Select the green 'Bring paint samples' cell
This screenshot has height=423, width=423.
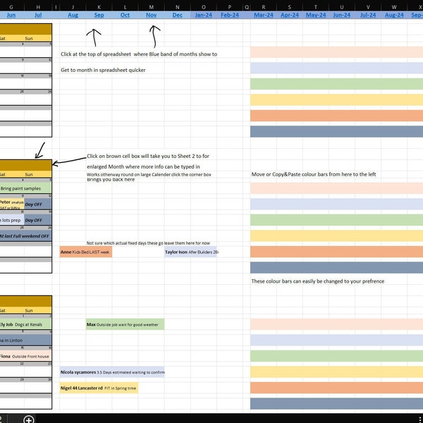pyautogui.click(x=25, y=188)
